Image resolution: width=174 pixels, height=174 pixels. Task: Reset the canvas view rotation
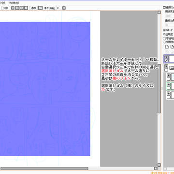(26, 8)
